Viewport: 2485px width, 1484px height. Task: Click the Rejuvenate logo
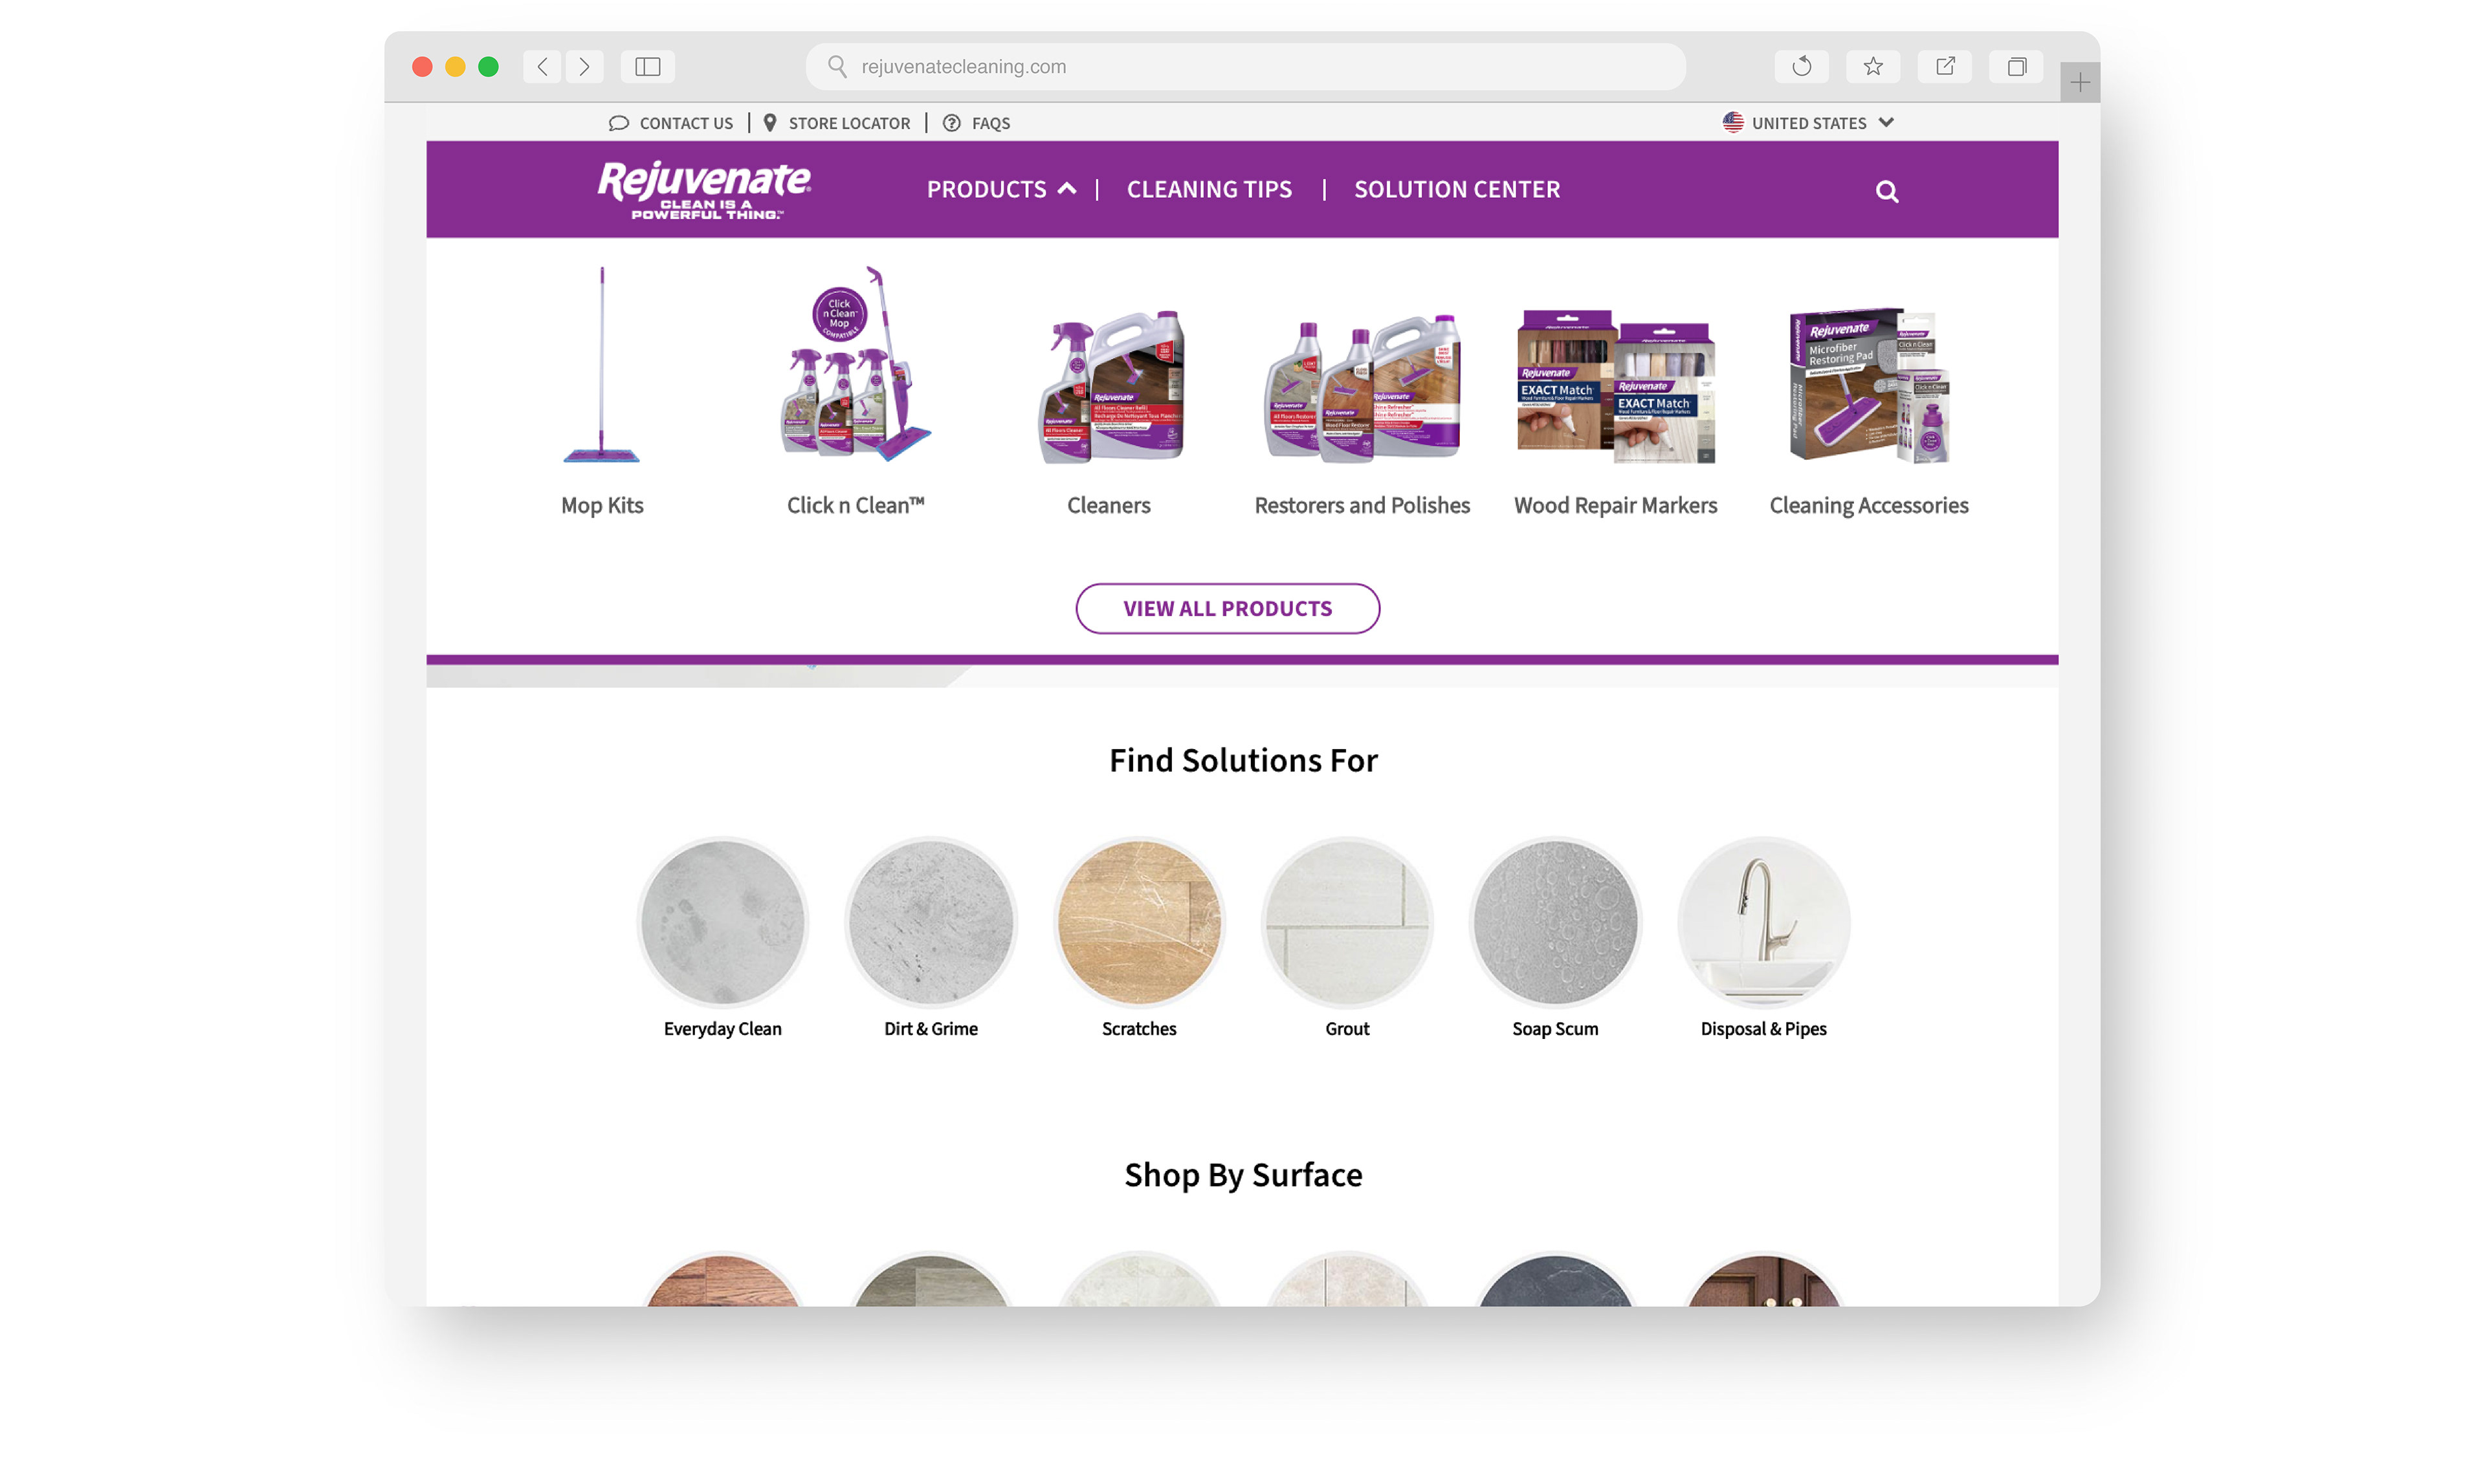[x=704, y=189]
